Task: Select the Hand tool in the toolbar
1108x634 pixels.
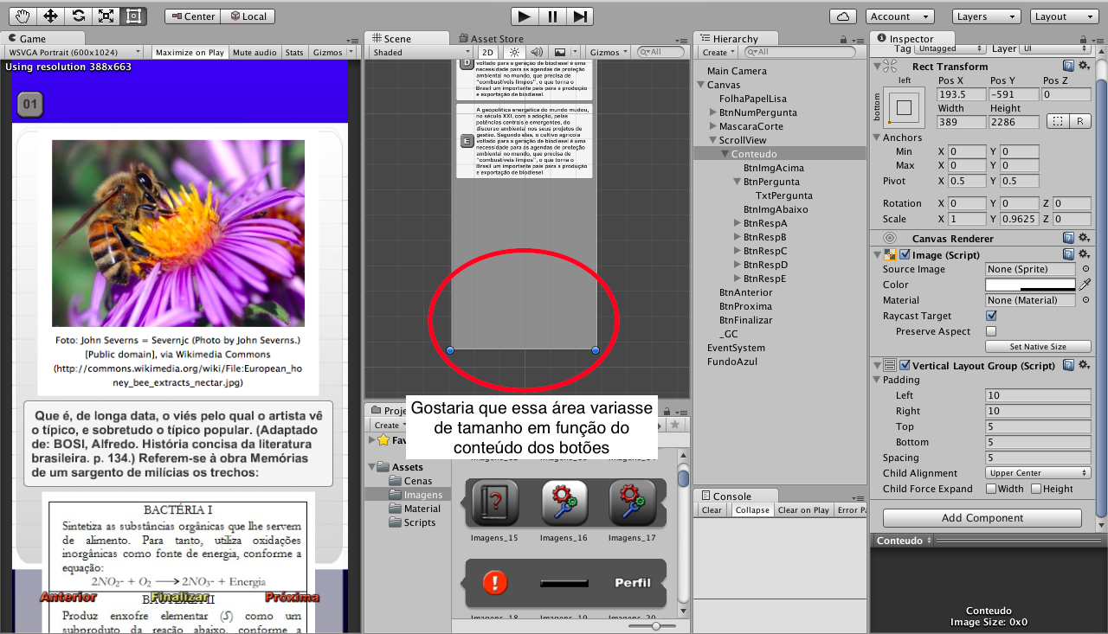Action: [22, 16]
